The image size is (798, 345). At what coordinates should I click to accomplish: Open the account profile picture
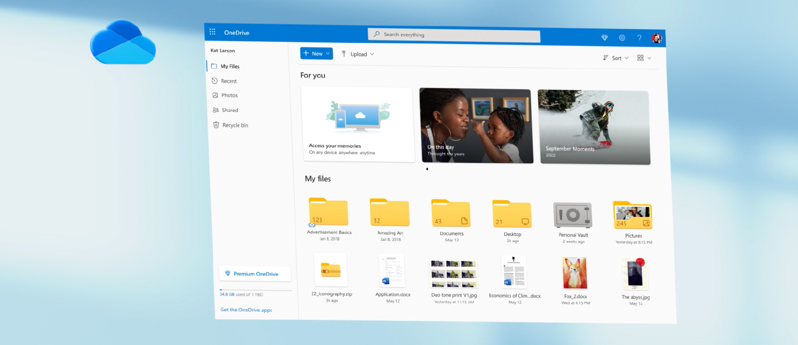click(x=657, y=38)
